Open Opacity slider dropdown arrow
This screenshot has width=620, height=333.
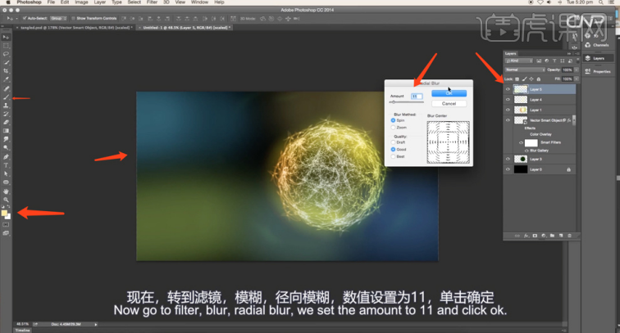point(576,70)
